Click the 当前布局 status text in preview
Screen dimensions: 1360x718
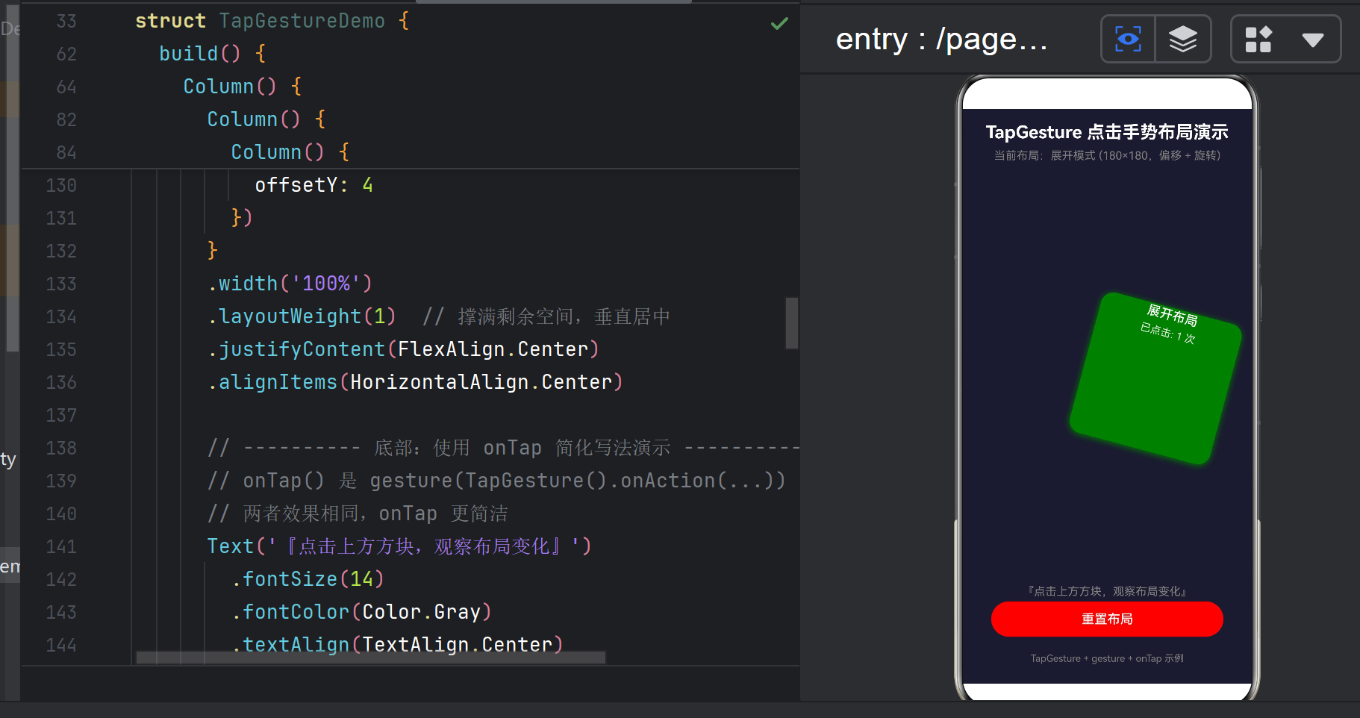1107,155
